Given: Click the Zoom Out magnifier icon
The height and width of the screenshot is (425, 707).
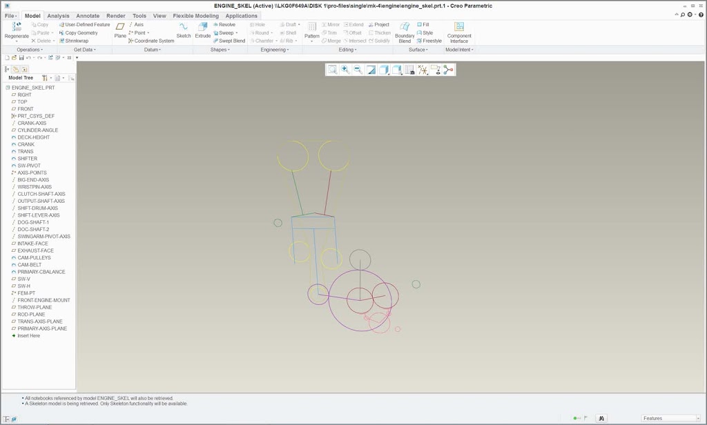Looking at the screenshot, I should (358, 70).
